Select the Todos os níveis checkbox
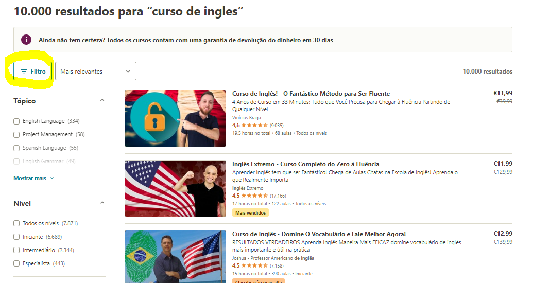The height and width of the screenshot is (284, 533). [x=16, y=223]
